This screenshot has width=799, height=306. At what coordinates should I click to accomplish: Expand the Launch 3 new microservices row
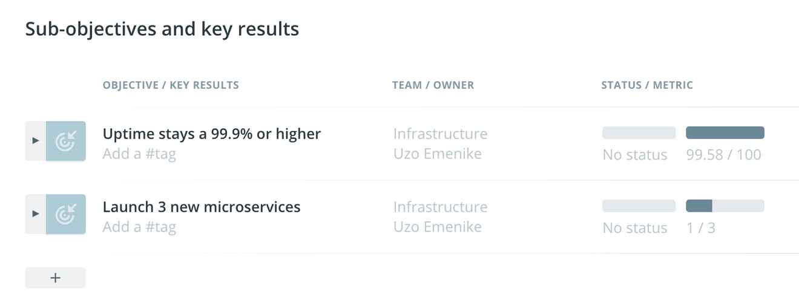point(35,214)
